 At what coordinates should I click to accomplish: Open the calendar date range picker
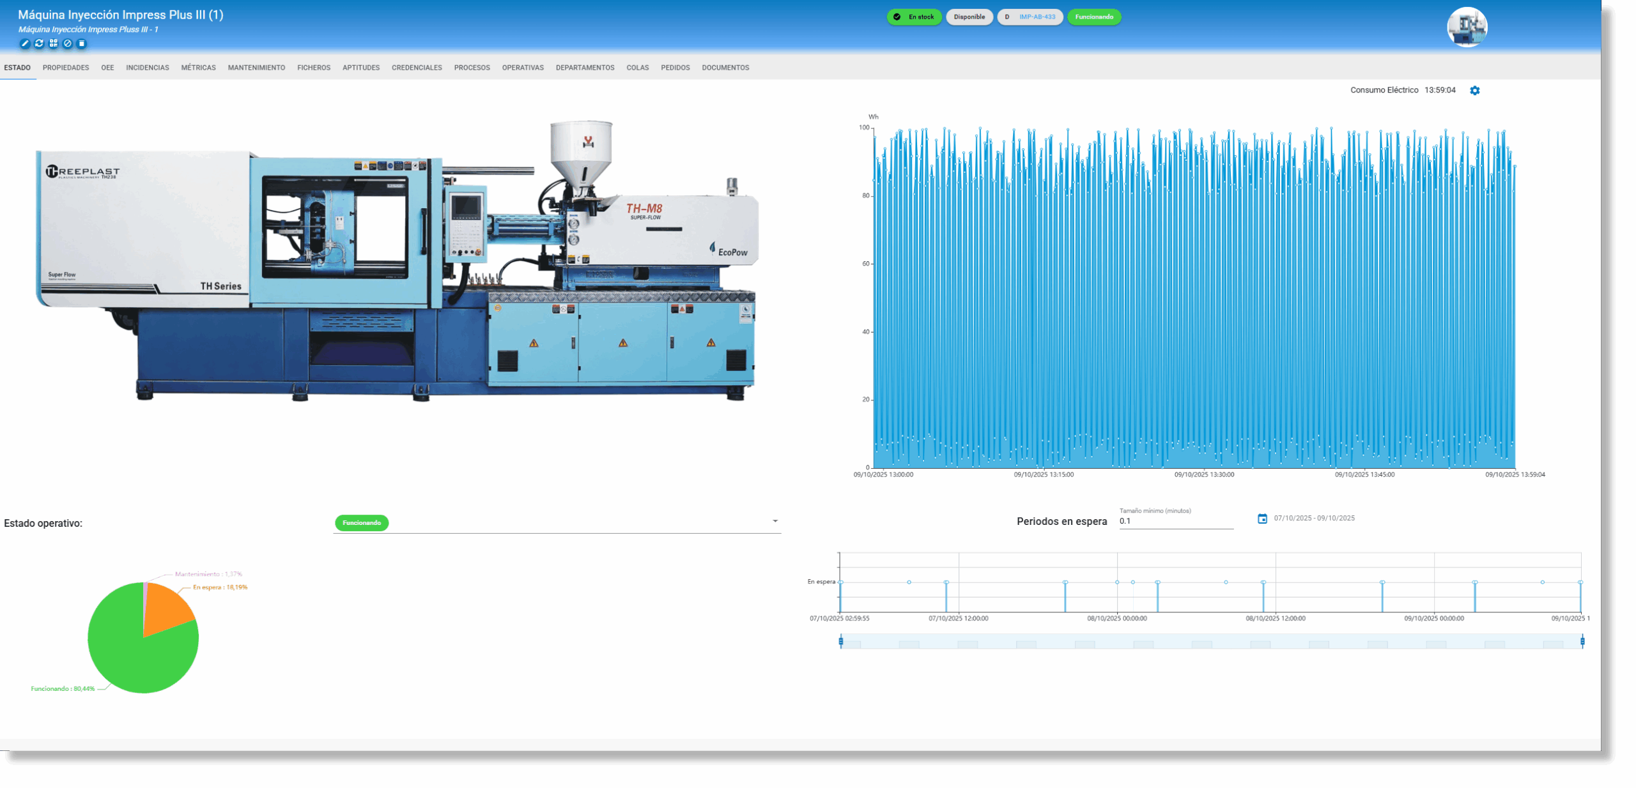click(1262, 519)
